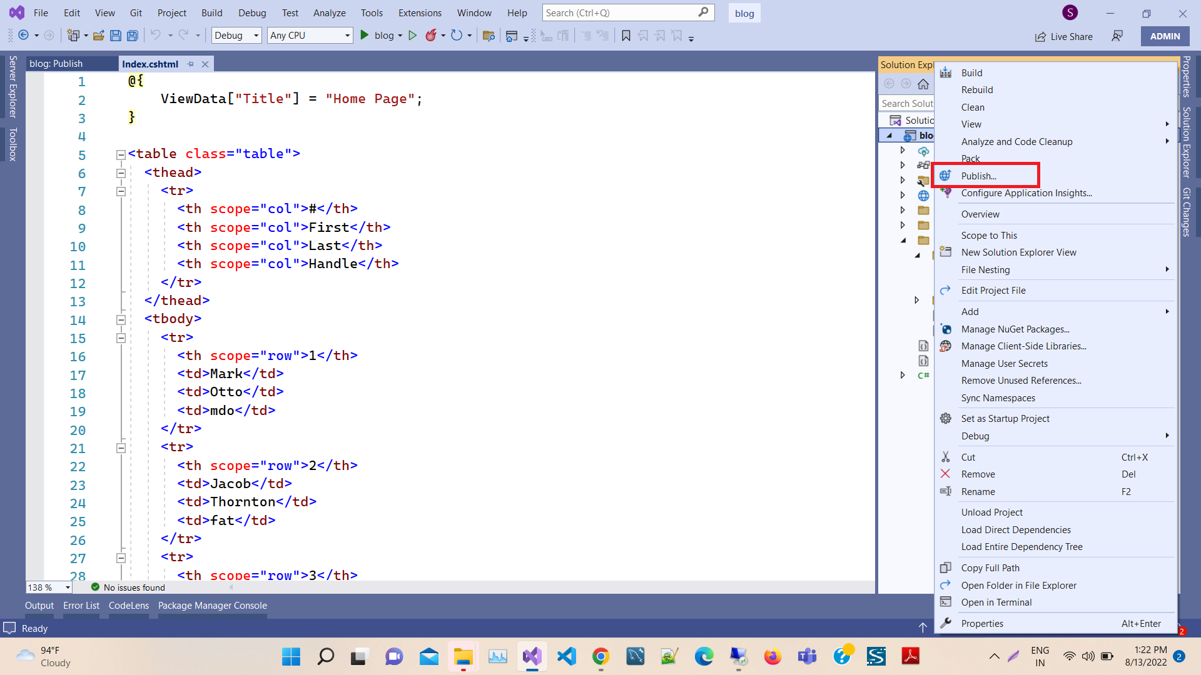
Task: Switch to the blog: Publish tab
Action: [x=71, y=64]
